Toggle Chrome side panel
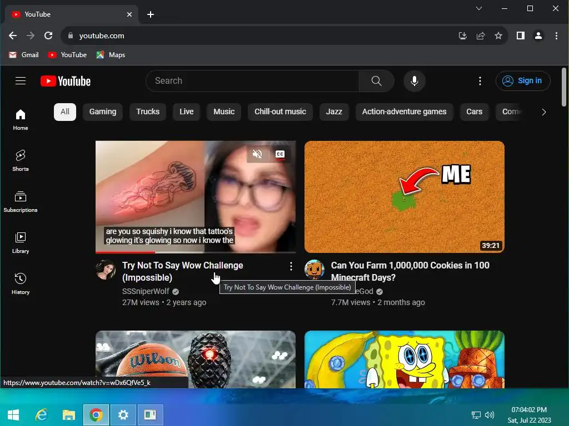The width and height of the screenshot is (569, 426). [520, 35]
